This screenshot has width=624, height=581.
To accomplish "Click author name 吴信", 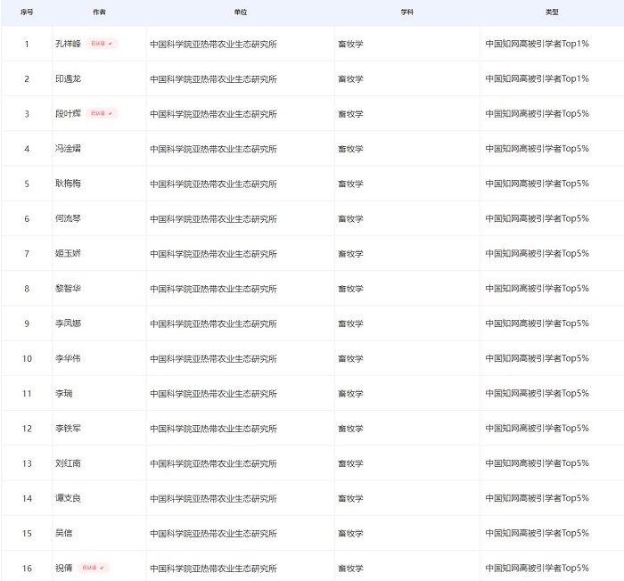I will 63,533.
